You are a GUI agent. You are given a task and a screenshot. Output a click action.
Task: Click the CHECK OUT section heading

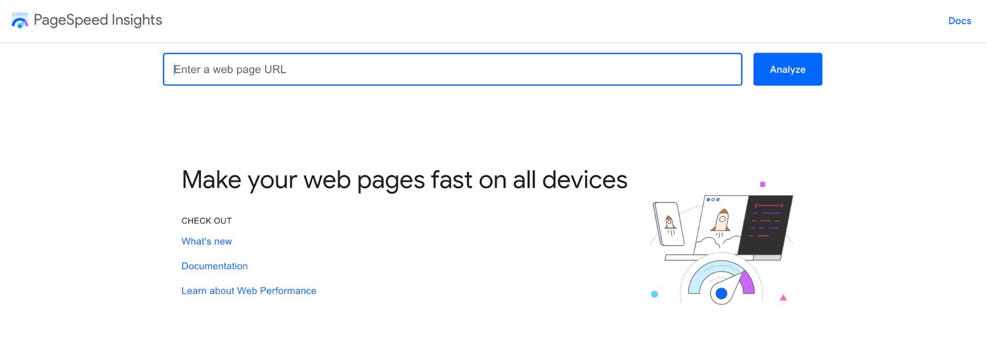[x=207, y=220]
